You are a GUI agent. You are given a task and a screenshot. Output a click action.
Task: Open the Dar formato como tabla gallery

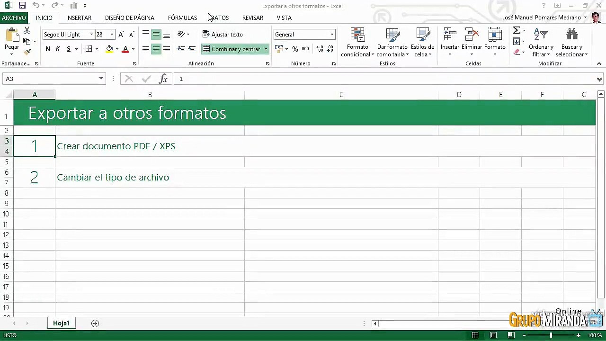(x=392, y=43)
